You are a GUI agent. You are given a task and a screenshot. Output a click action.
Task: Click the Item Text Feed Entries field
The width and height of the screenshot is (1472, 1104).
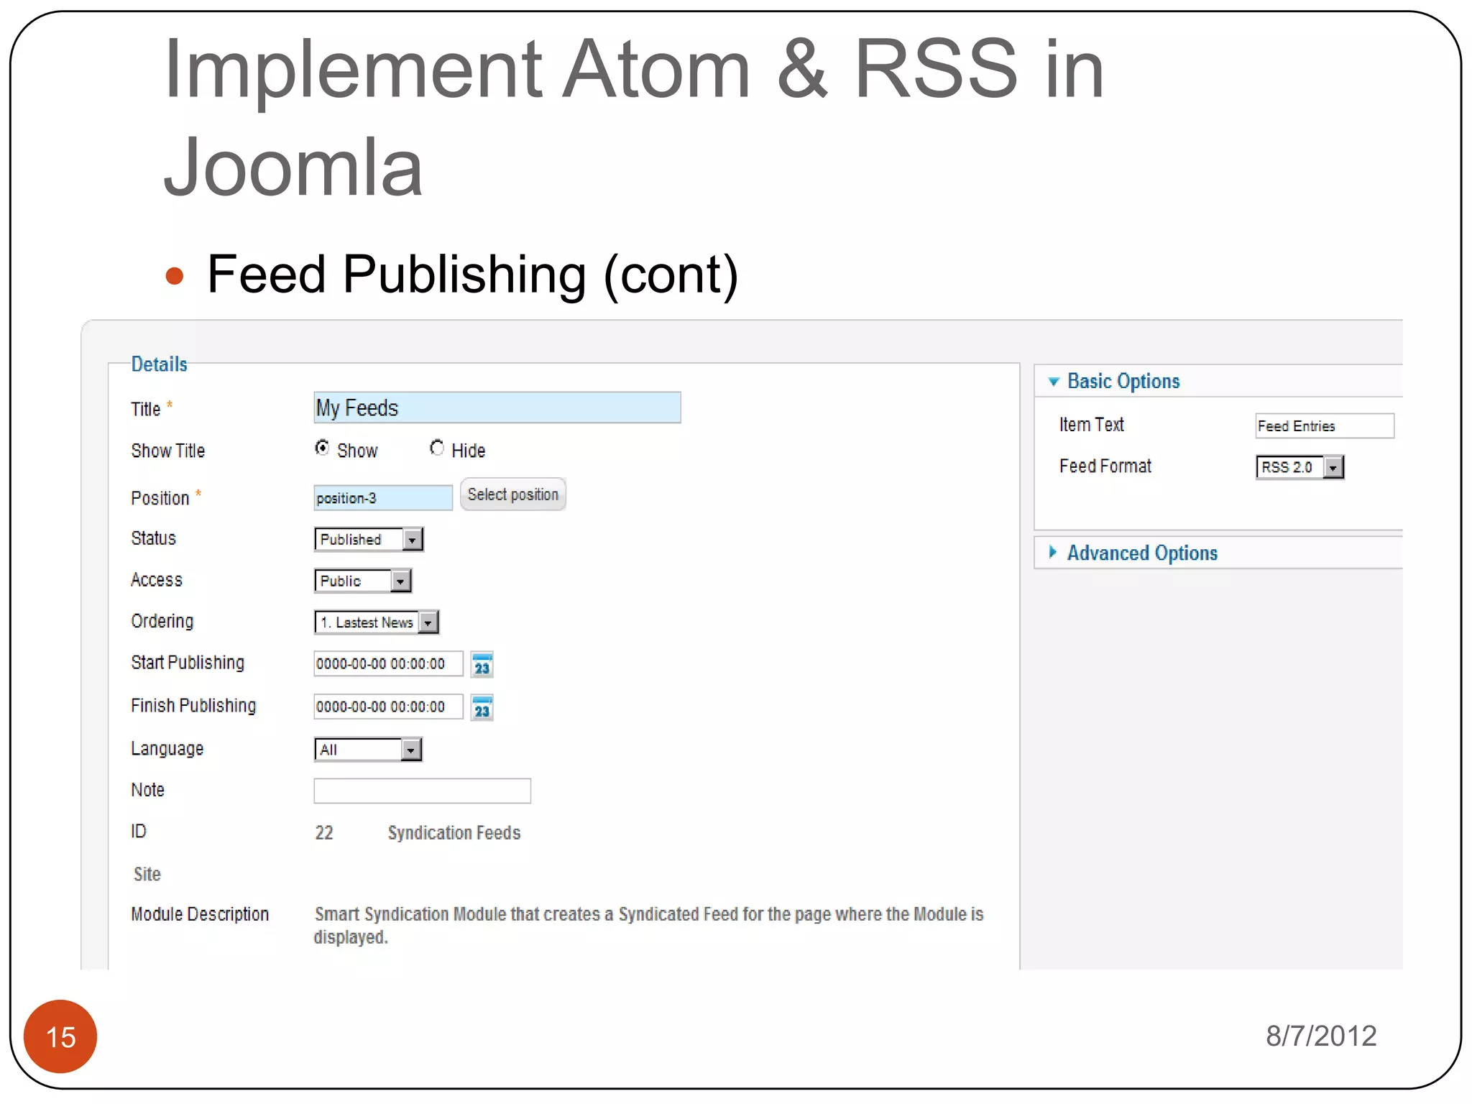[x=1324, y=425]
